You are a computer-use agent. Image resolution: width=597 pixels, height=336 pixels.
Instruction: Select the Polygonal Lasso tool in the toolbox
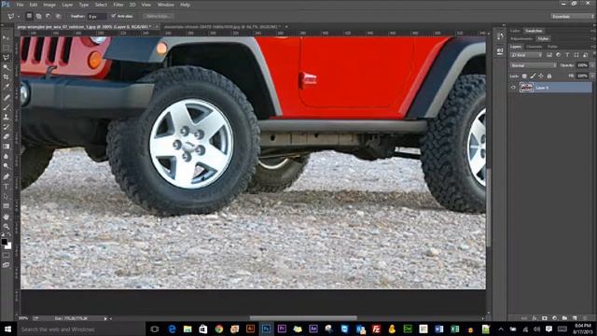pyautogui.click(x=7, y=58)
